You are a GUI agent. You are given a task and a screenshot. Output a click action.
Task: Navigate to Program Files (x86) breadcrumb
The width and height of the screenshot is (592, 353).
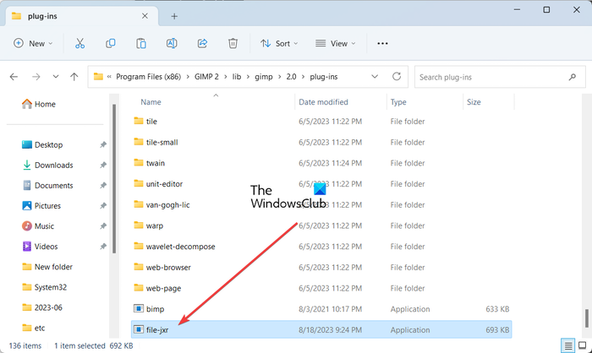coord(148,77)
